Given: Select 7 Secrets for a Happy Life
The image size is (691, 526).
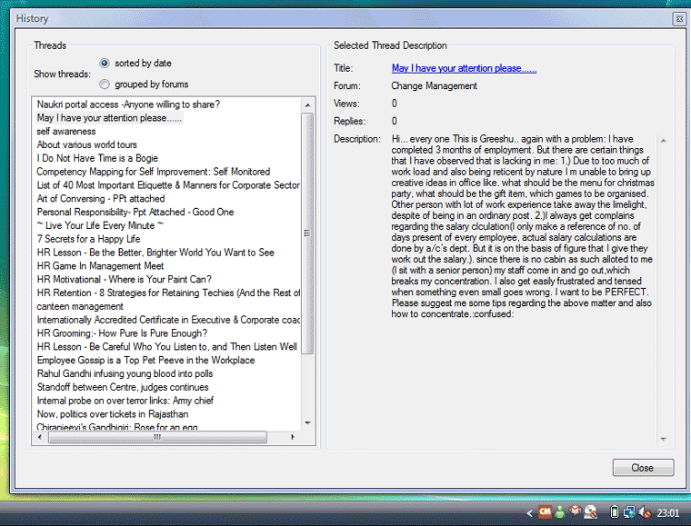Looking at the screenshot, I should pyautogui.click(x=88, y=239).
